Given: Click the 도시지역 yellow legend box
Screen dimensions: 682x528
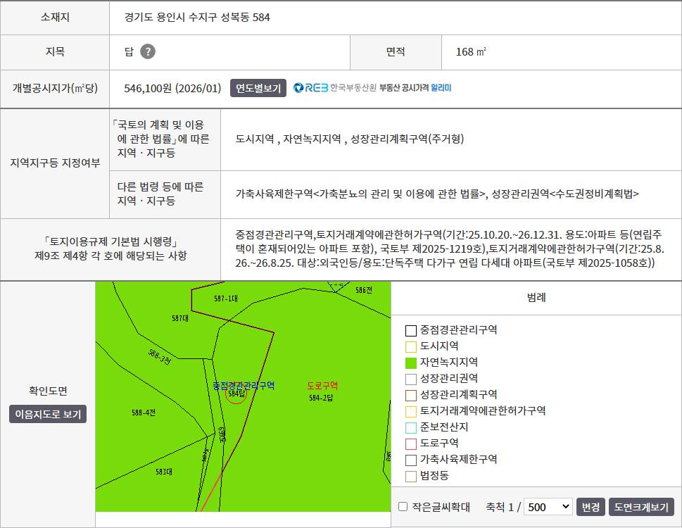Looking at the screenshot, I should tap(410, 346).
